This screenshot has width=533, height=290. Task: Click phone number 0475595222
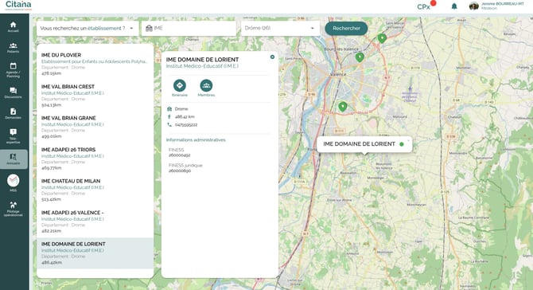186,125
